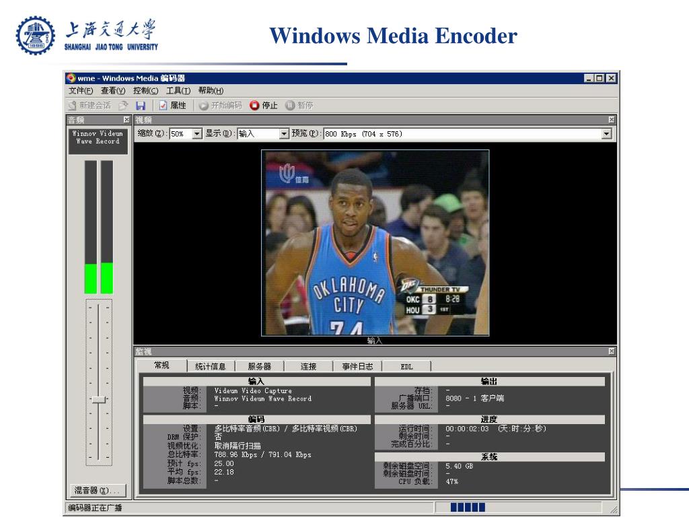
Task: Click the '8080 - 1 客户端' broadcast port value
Action: [474, 399]
